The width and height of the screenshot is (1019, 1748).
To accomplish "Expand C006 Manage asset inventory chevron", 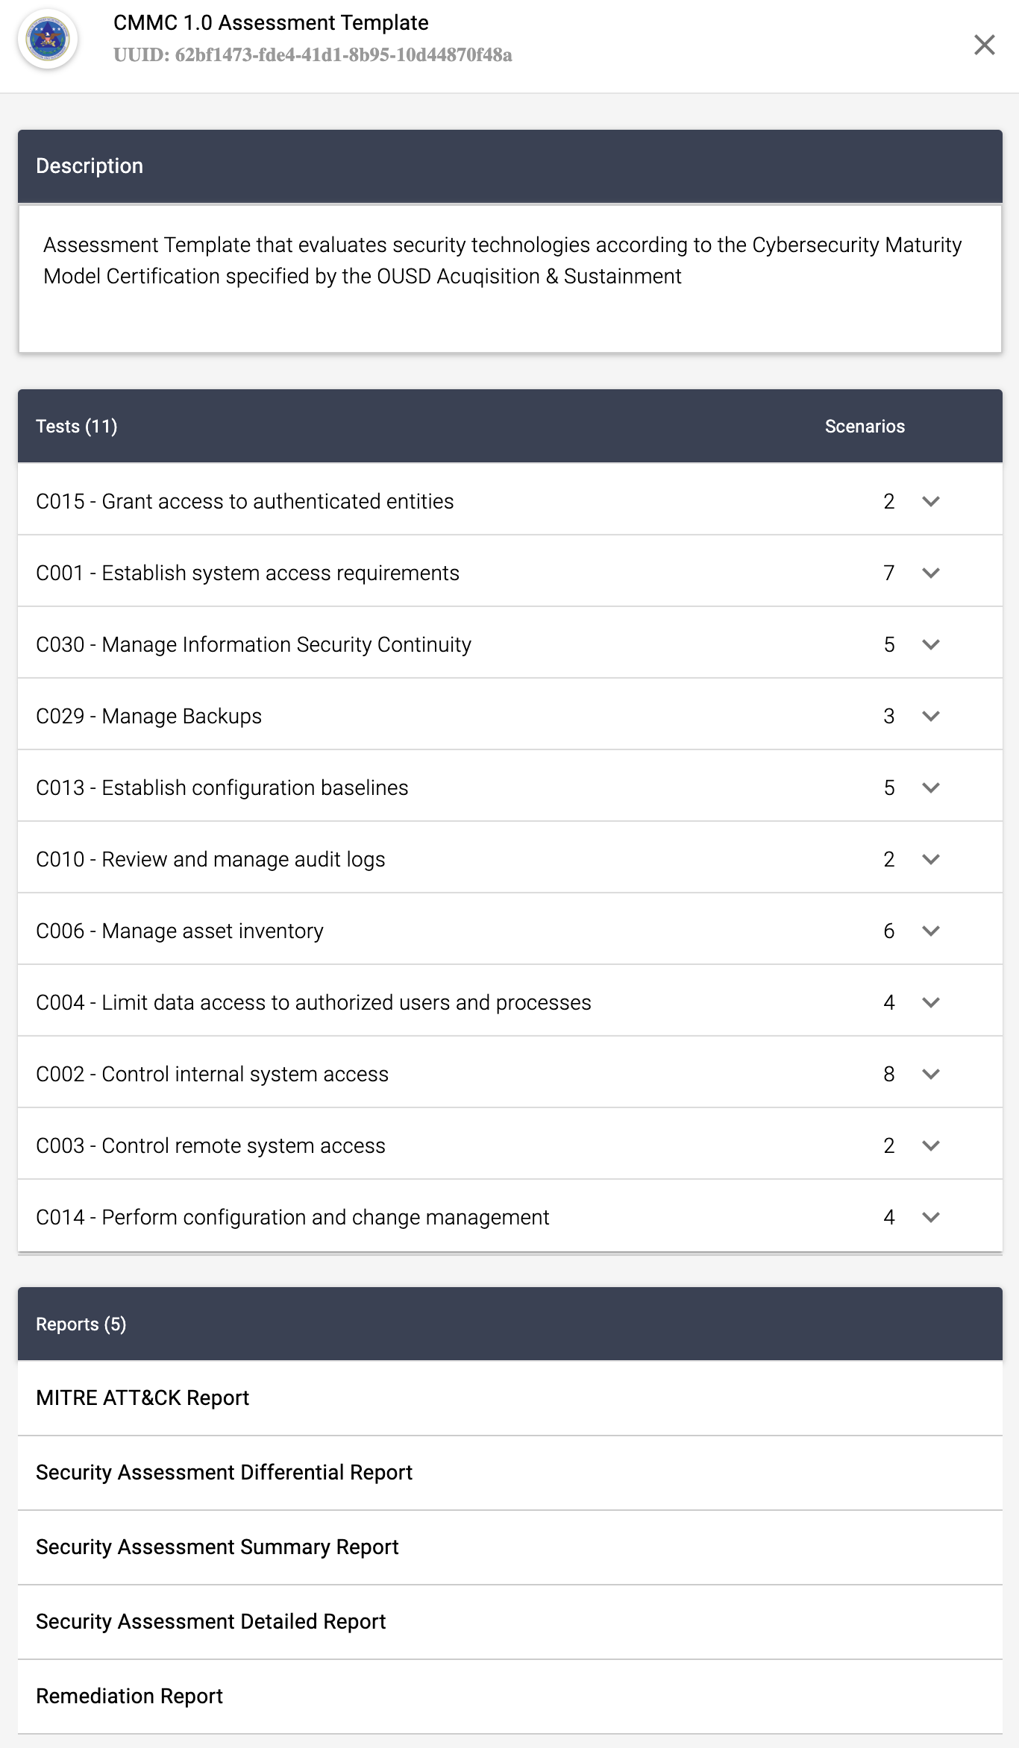I will tap(930, 931).
